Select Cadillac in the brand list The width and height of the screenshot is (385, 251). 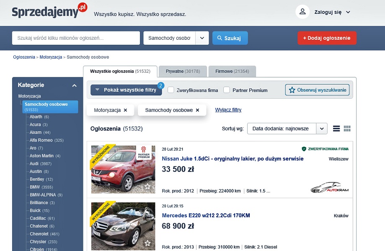(42, 218)
